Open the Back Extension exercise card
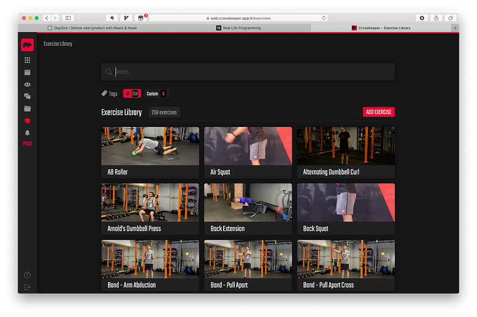 point(248,209)
